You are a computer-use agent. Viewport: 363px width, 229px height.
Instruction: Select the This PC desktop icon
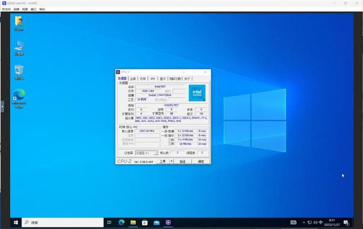tap(19, 48)
